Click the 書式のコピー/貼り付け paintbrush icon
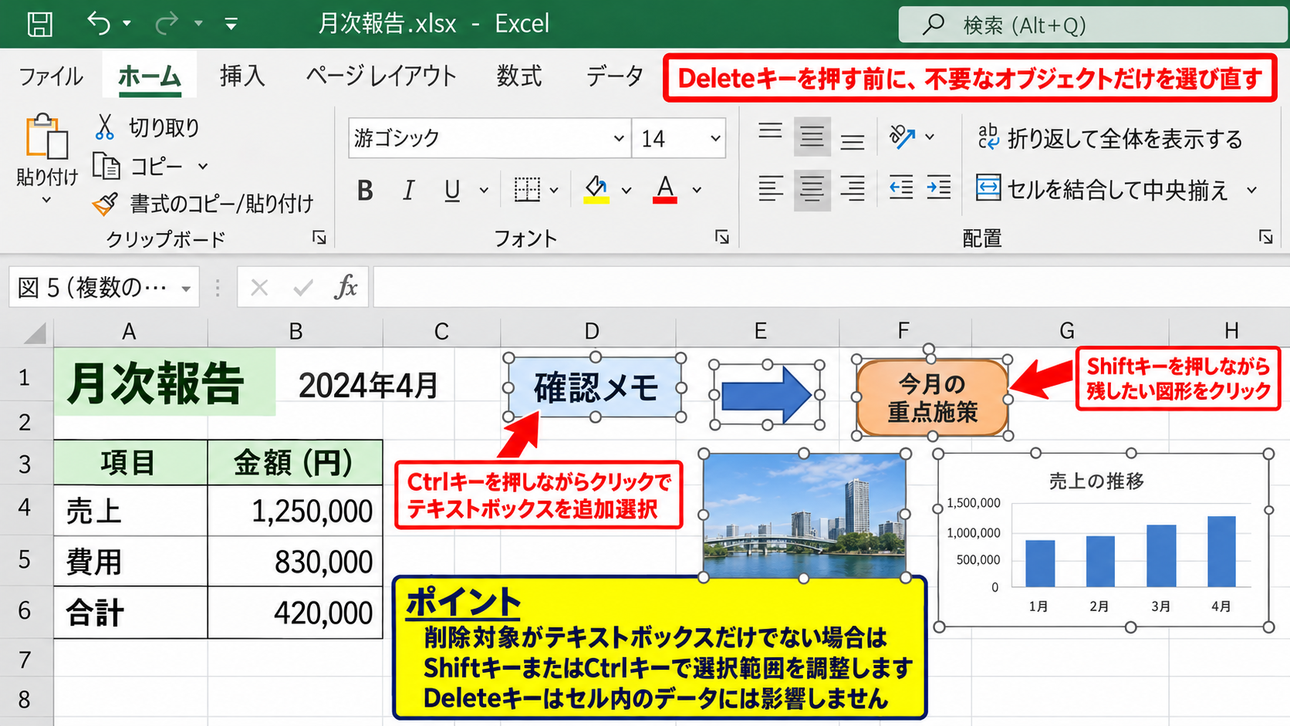This screenshot has width=1290, height=726. click(x=105, y=204)
